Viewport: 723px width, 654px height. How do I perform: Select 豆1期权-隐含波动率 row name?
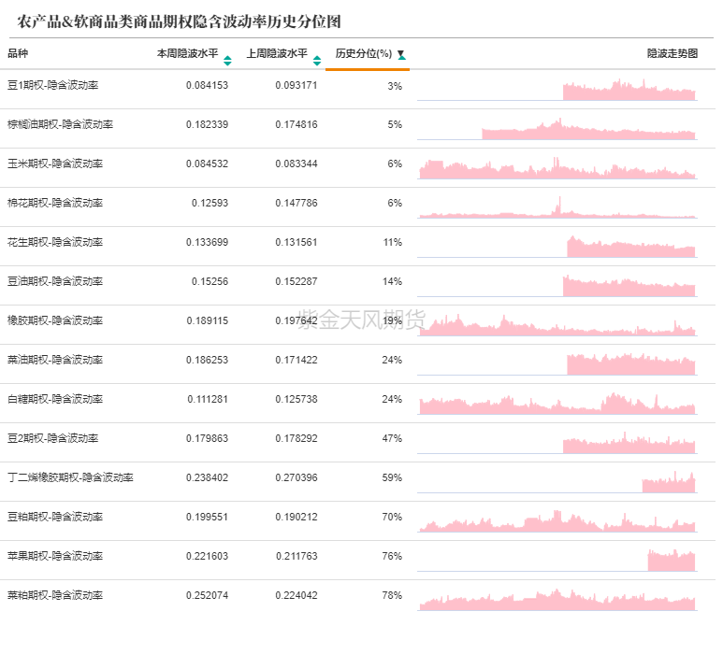point(53,85)
